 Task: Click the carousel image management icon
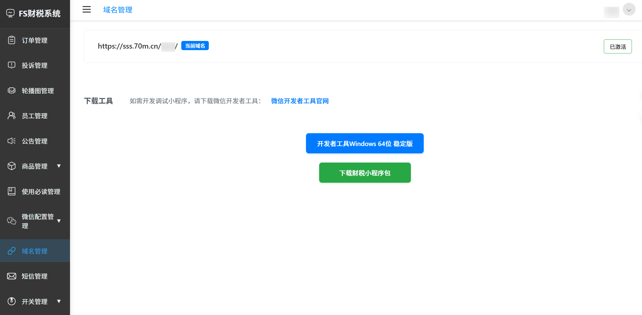click(x=12, y=90)
